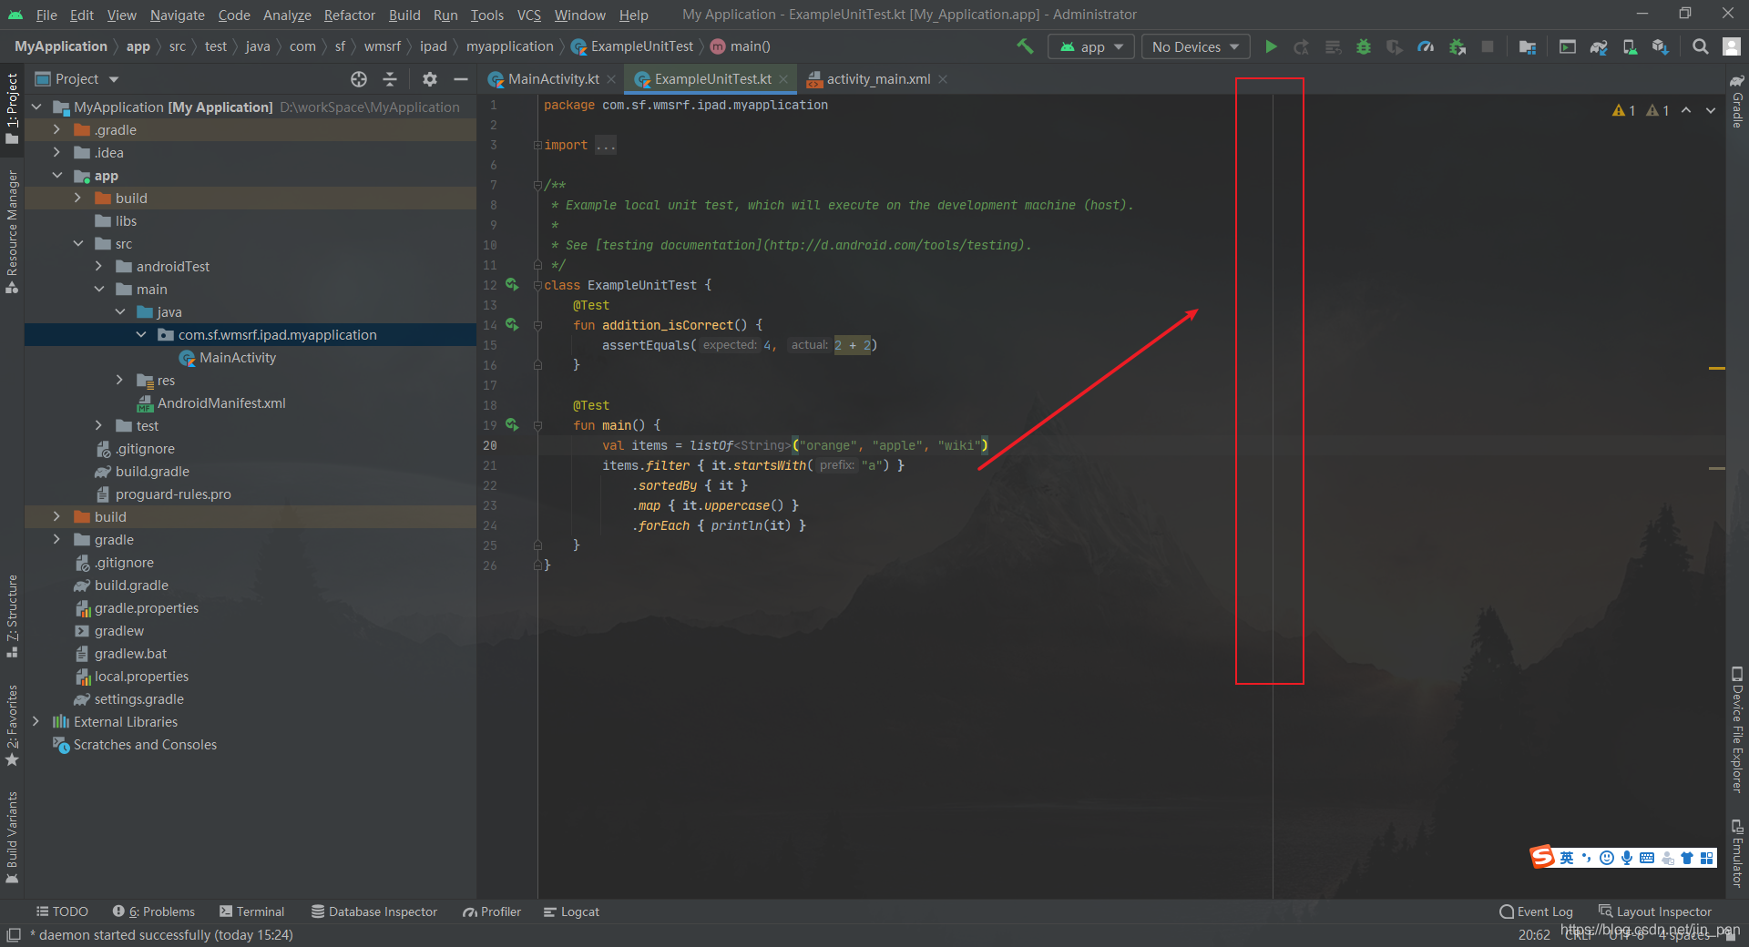Toggle the Emulator tool window
This screenshot has height=947, width=1749.
pos(1737,853)
